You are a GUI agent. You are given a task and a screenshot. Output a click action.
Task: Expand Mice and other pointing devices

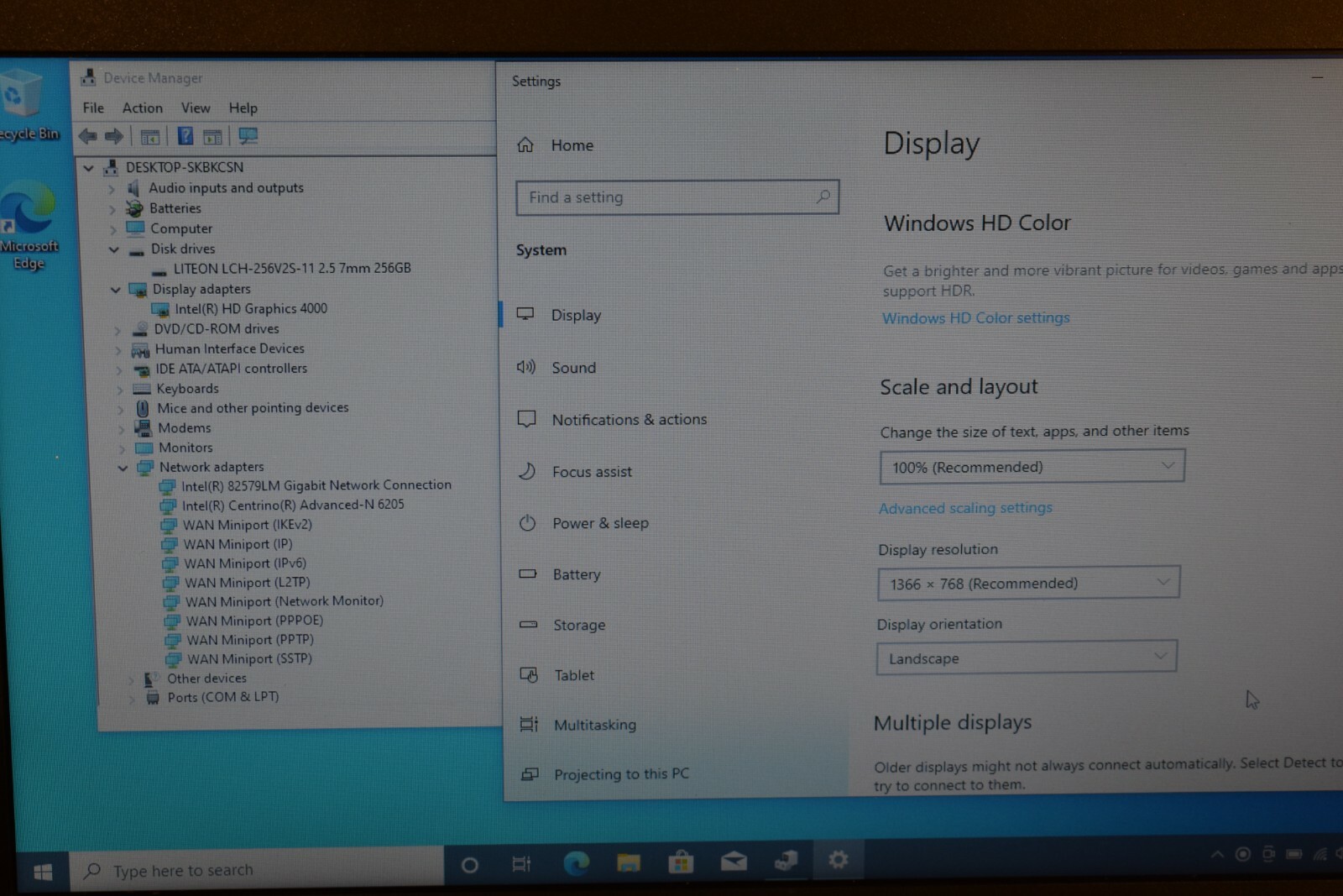pyautogui.click(x=120, y=410)
